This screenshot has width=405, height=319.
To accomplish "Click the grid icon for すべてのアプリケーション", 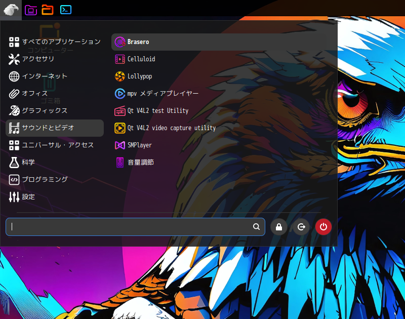I will coord(14,42).
